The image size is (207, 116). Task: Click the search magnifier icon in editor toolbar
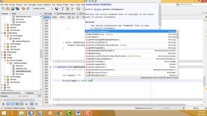click(83, 17)
